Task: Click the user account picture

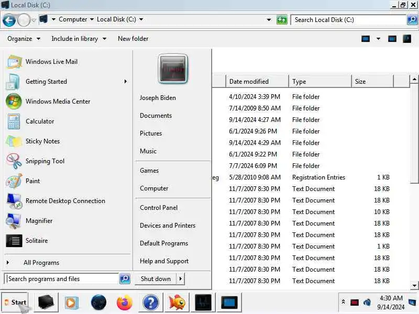Action: 173,69
